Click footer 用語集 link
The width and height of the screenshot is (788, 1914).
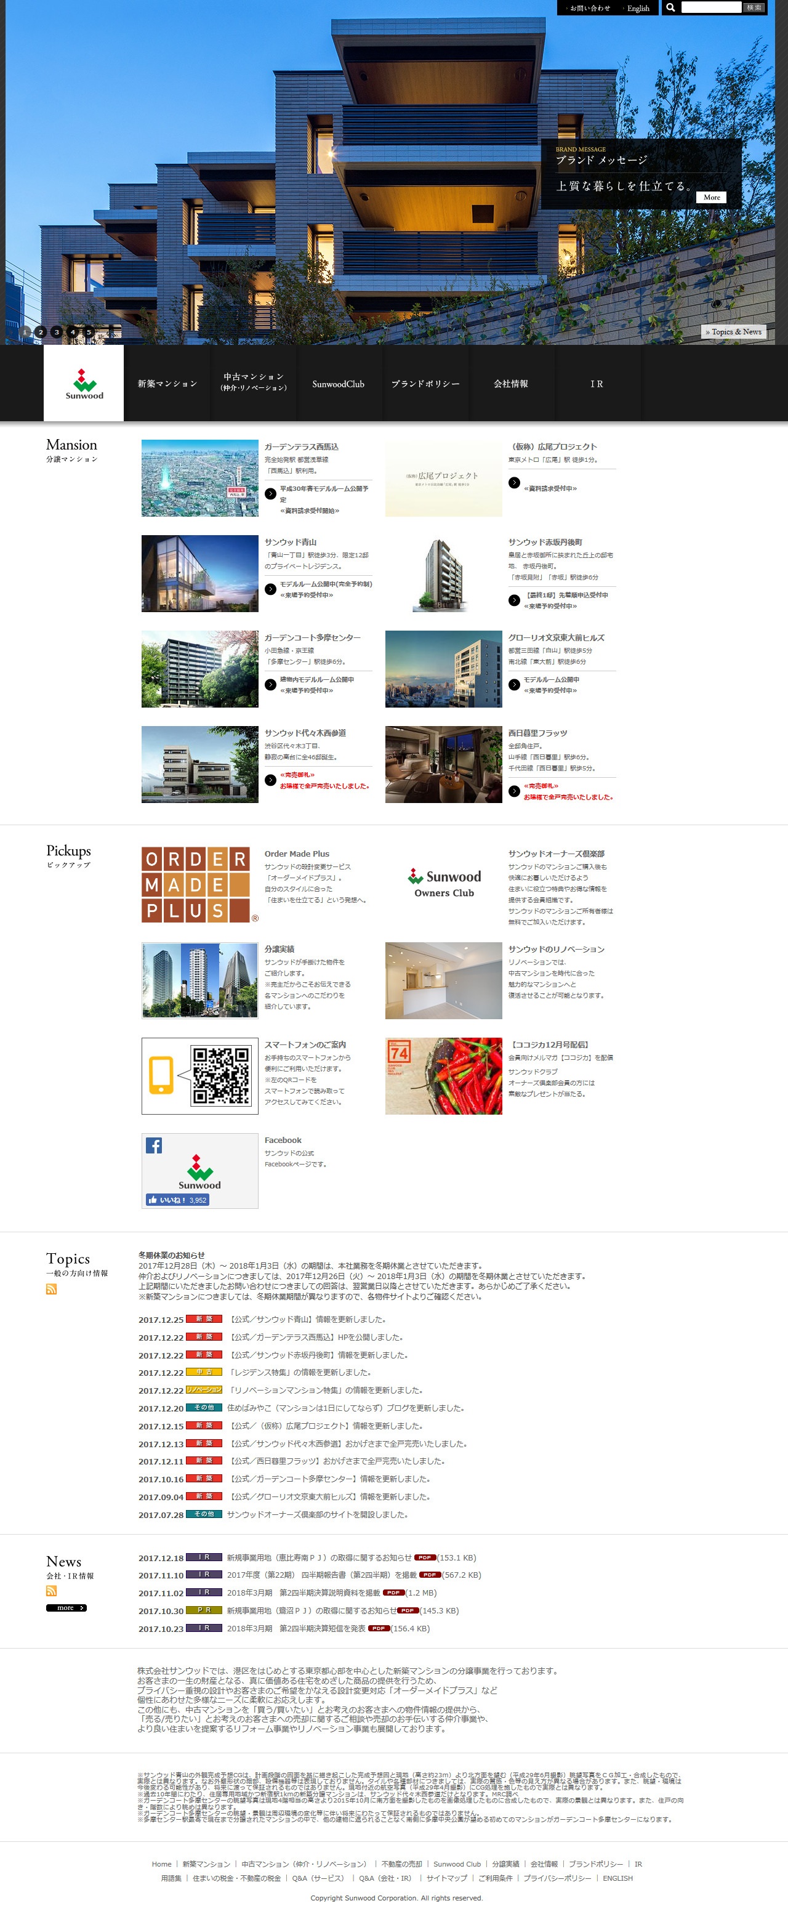[172, 1878]
